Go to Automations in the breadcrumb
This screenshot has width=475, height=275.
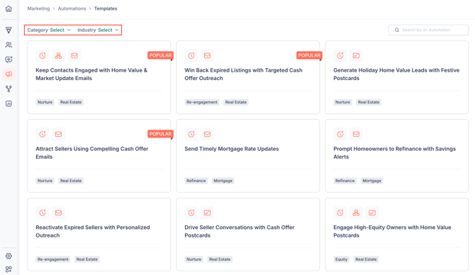(x=72, y=9)
